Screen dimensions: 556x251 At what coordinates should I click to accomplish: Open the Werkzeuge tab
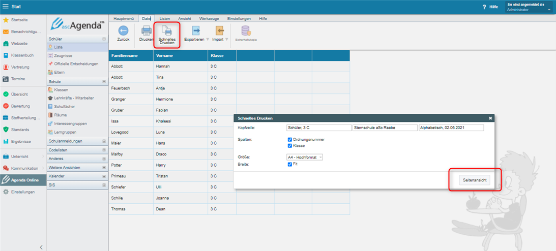coord(209,18)
